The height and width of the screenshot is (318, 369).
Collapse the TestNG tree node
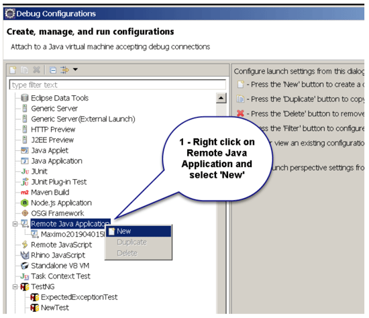coord(15,286)
